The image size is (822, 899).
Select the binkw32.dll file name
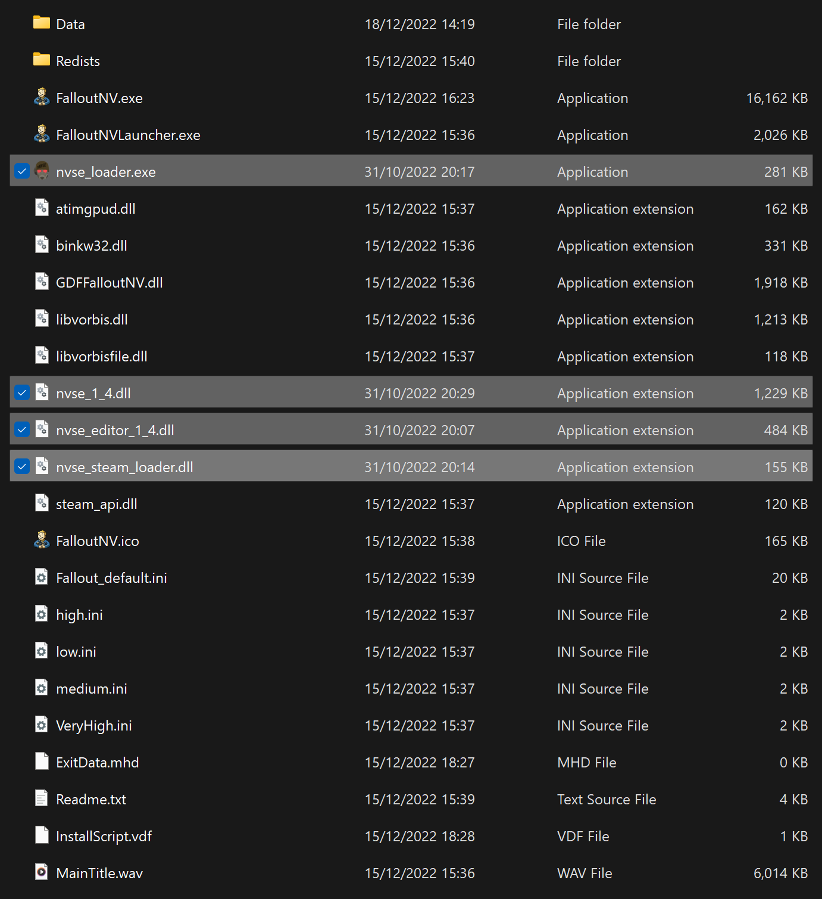click(92, 246)
